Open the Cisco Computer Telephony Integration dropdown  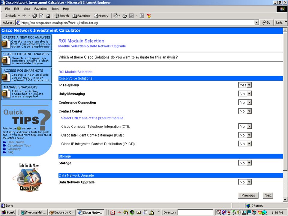(245, 126)
